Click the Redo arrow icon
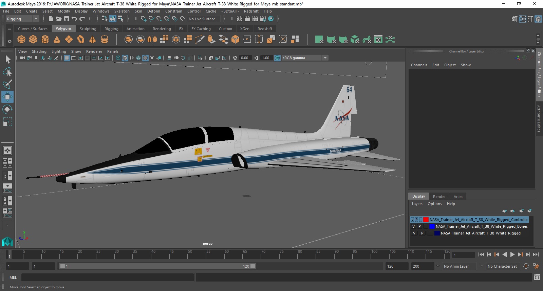Screen dimensions: 543x291 point(82,19)
